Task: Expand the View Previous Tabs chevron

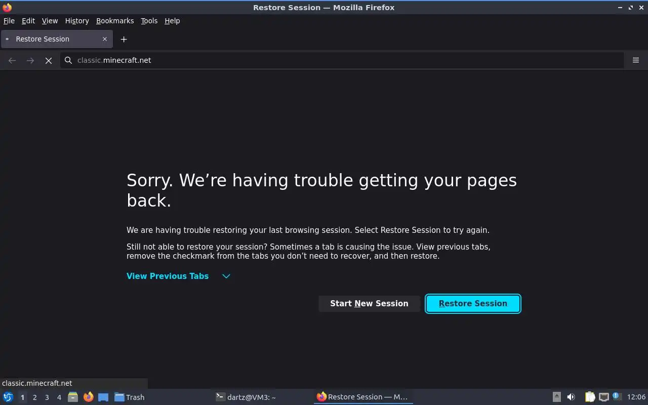Action: tap(226, 276)
